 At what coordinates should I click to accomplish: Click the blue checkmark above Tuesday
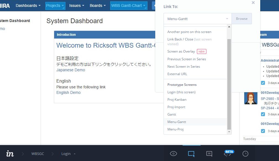point(263,131)
